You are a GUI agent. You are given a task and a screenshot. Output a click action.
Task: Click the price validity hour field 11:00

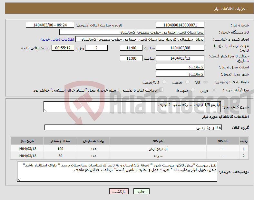(131, 58)
